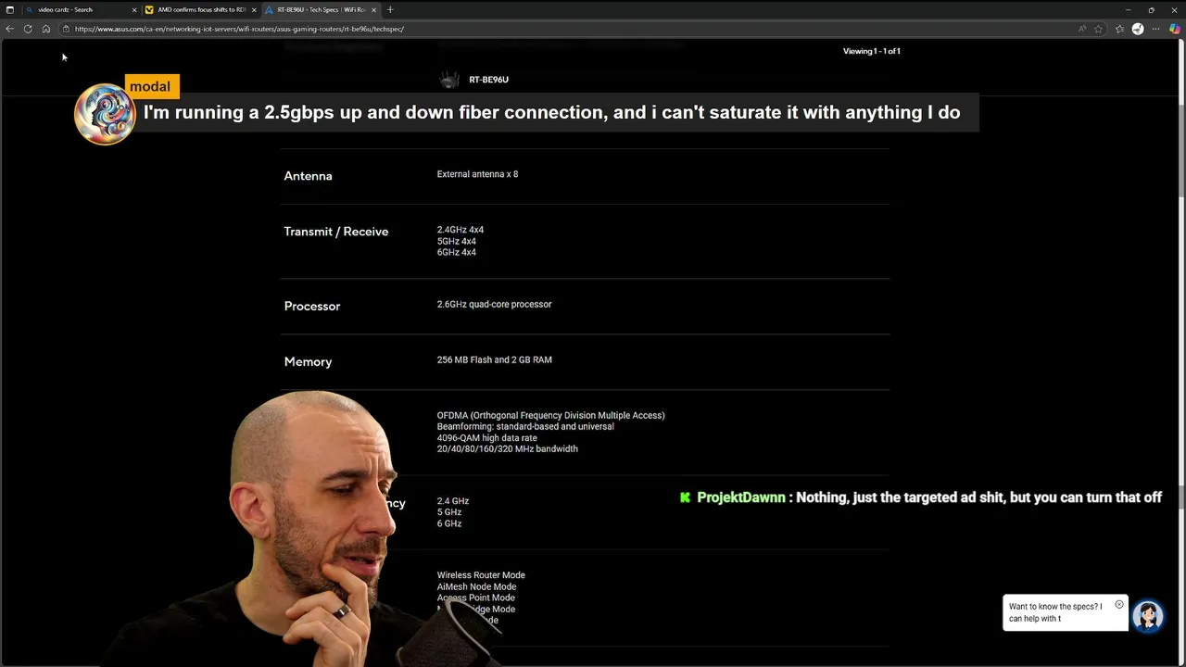Click the 'Memory' spec label
1186x667 pixels.
point(308,361)
